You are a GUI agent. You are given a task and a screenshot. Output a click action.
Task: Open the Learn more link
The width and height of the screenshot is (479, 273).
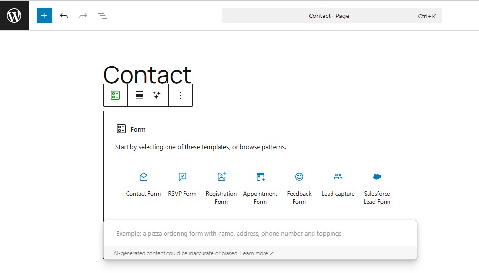(254, 253)
